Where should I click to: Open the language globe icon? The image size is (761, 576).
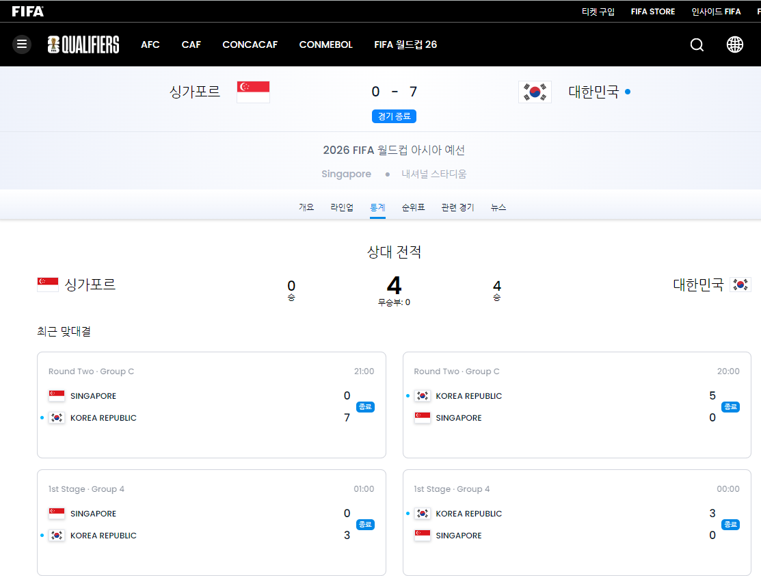[735, 44]
